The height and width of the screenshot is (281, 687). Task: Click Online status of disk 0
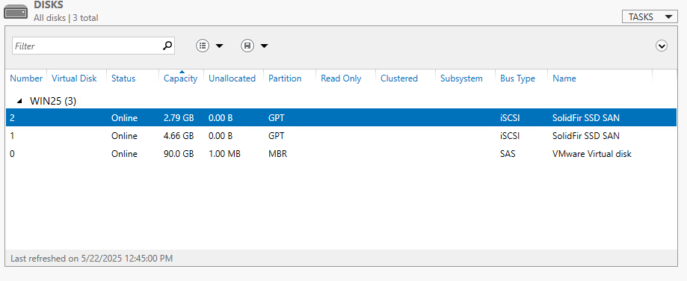pyautogui.click(x=124, y=154)
